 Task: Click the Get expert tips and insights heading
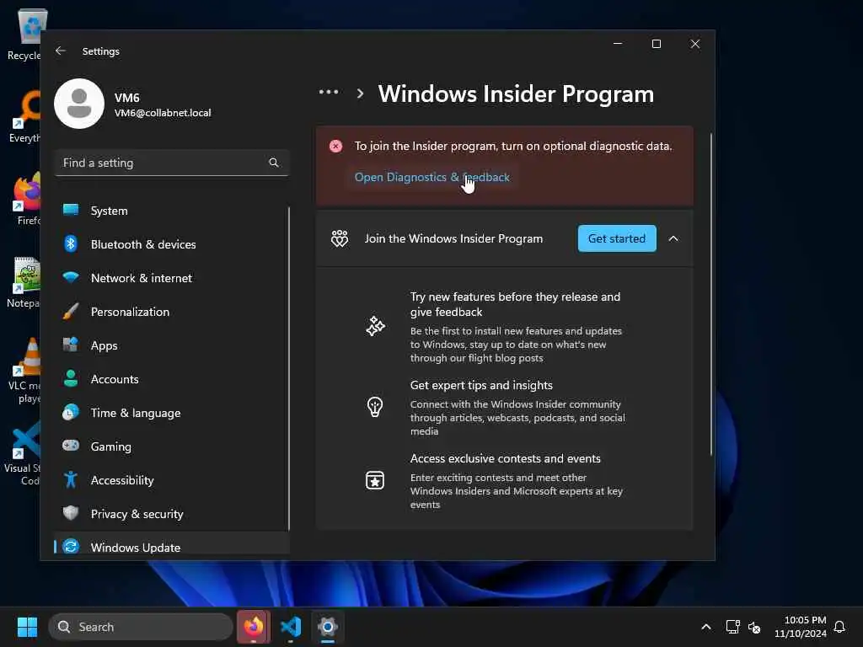[x=481, y=385]
